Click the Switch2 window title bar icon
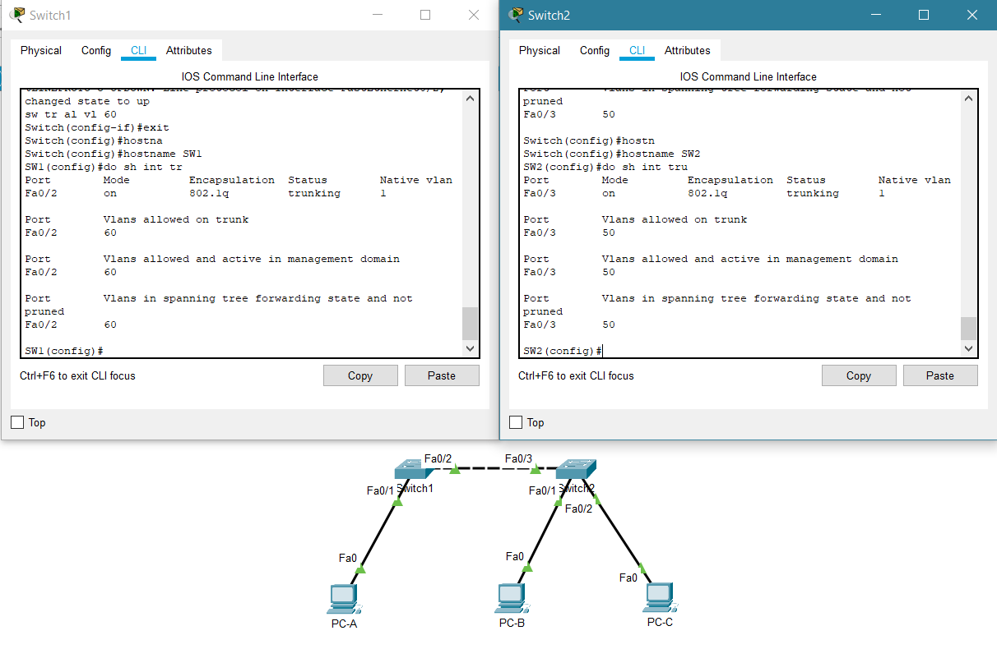Viewport: 997px width, 649px height. (x=516, y=15)
